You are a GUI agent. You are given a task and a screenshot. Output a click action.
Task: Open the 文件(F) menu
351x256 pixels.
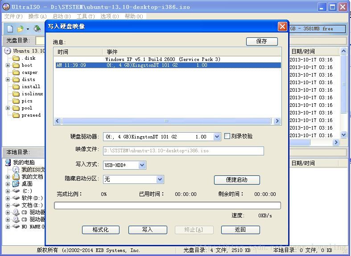[13, 16]
